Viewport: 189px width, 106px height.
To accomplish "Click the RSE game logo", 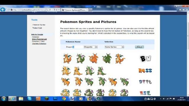I will tap(145, 93).
